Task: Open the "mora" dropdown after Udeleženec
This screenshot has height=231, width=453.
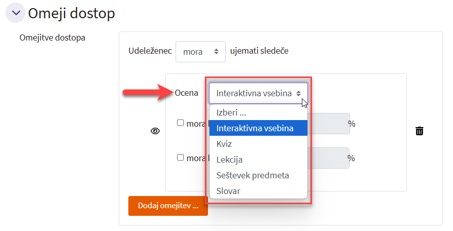Action: (x=200, y=52)
